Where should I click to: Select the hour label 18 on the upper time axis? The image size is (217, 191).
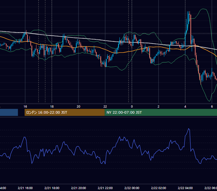[52, 107]
